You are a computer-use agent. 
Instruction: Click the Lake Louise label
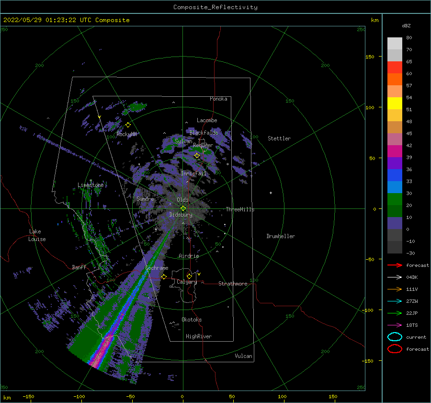[x=37, y=235]
